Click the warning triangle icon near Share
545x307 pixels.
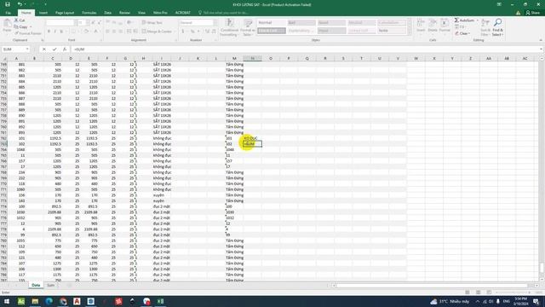coord(518,13)
